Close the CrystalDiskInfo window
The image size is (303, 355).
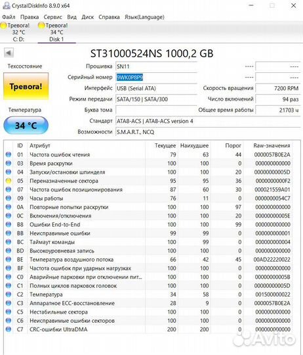click(x=293, y=5)
